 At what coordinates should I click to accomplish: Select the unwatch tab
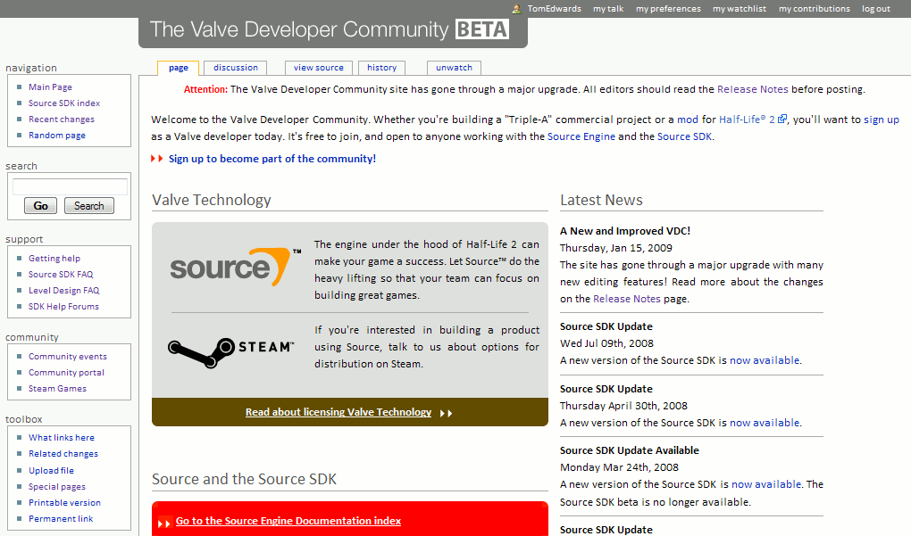point(454,67)
